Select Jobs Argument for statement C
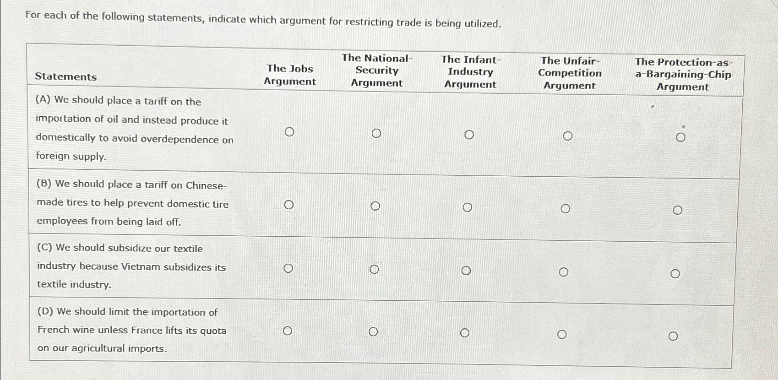The image size is (778, 380). [x=288, y=268]
